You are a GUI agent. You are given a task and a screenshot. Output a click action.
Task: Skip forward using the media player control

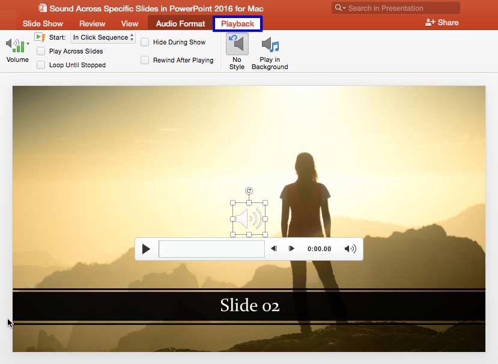[x=292, y=248]
